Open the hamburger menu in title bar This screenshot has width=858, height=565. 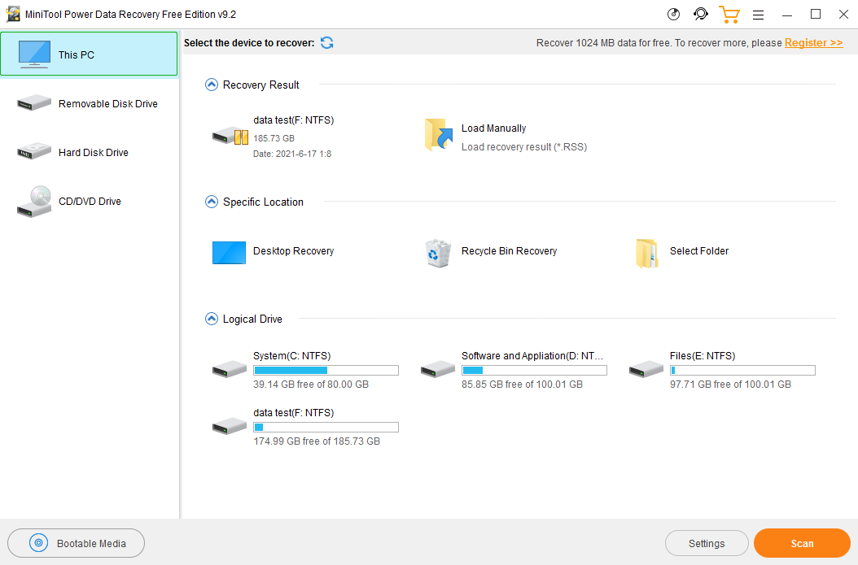point(758,15)
